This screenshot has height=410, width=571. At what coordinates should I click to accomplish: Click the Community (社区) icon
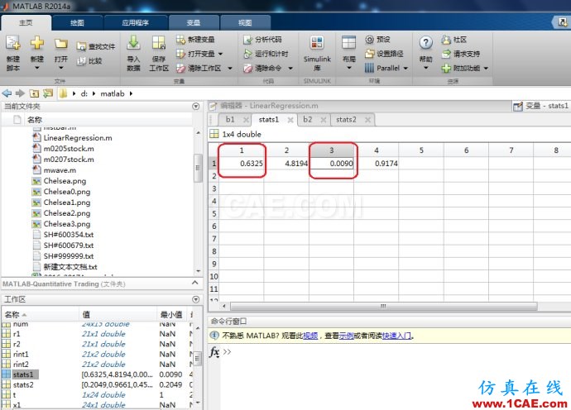tap(446, 40)
